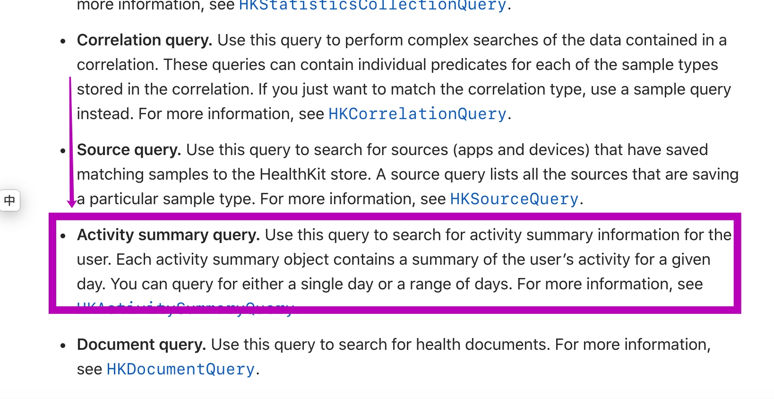Click the bullet before Correlation query
The image size is (774, 399).
pyautogui.click(x=63, y=41)
